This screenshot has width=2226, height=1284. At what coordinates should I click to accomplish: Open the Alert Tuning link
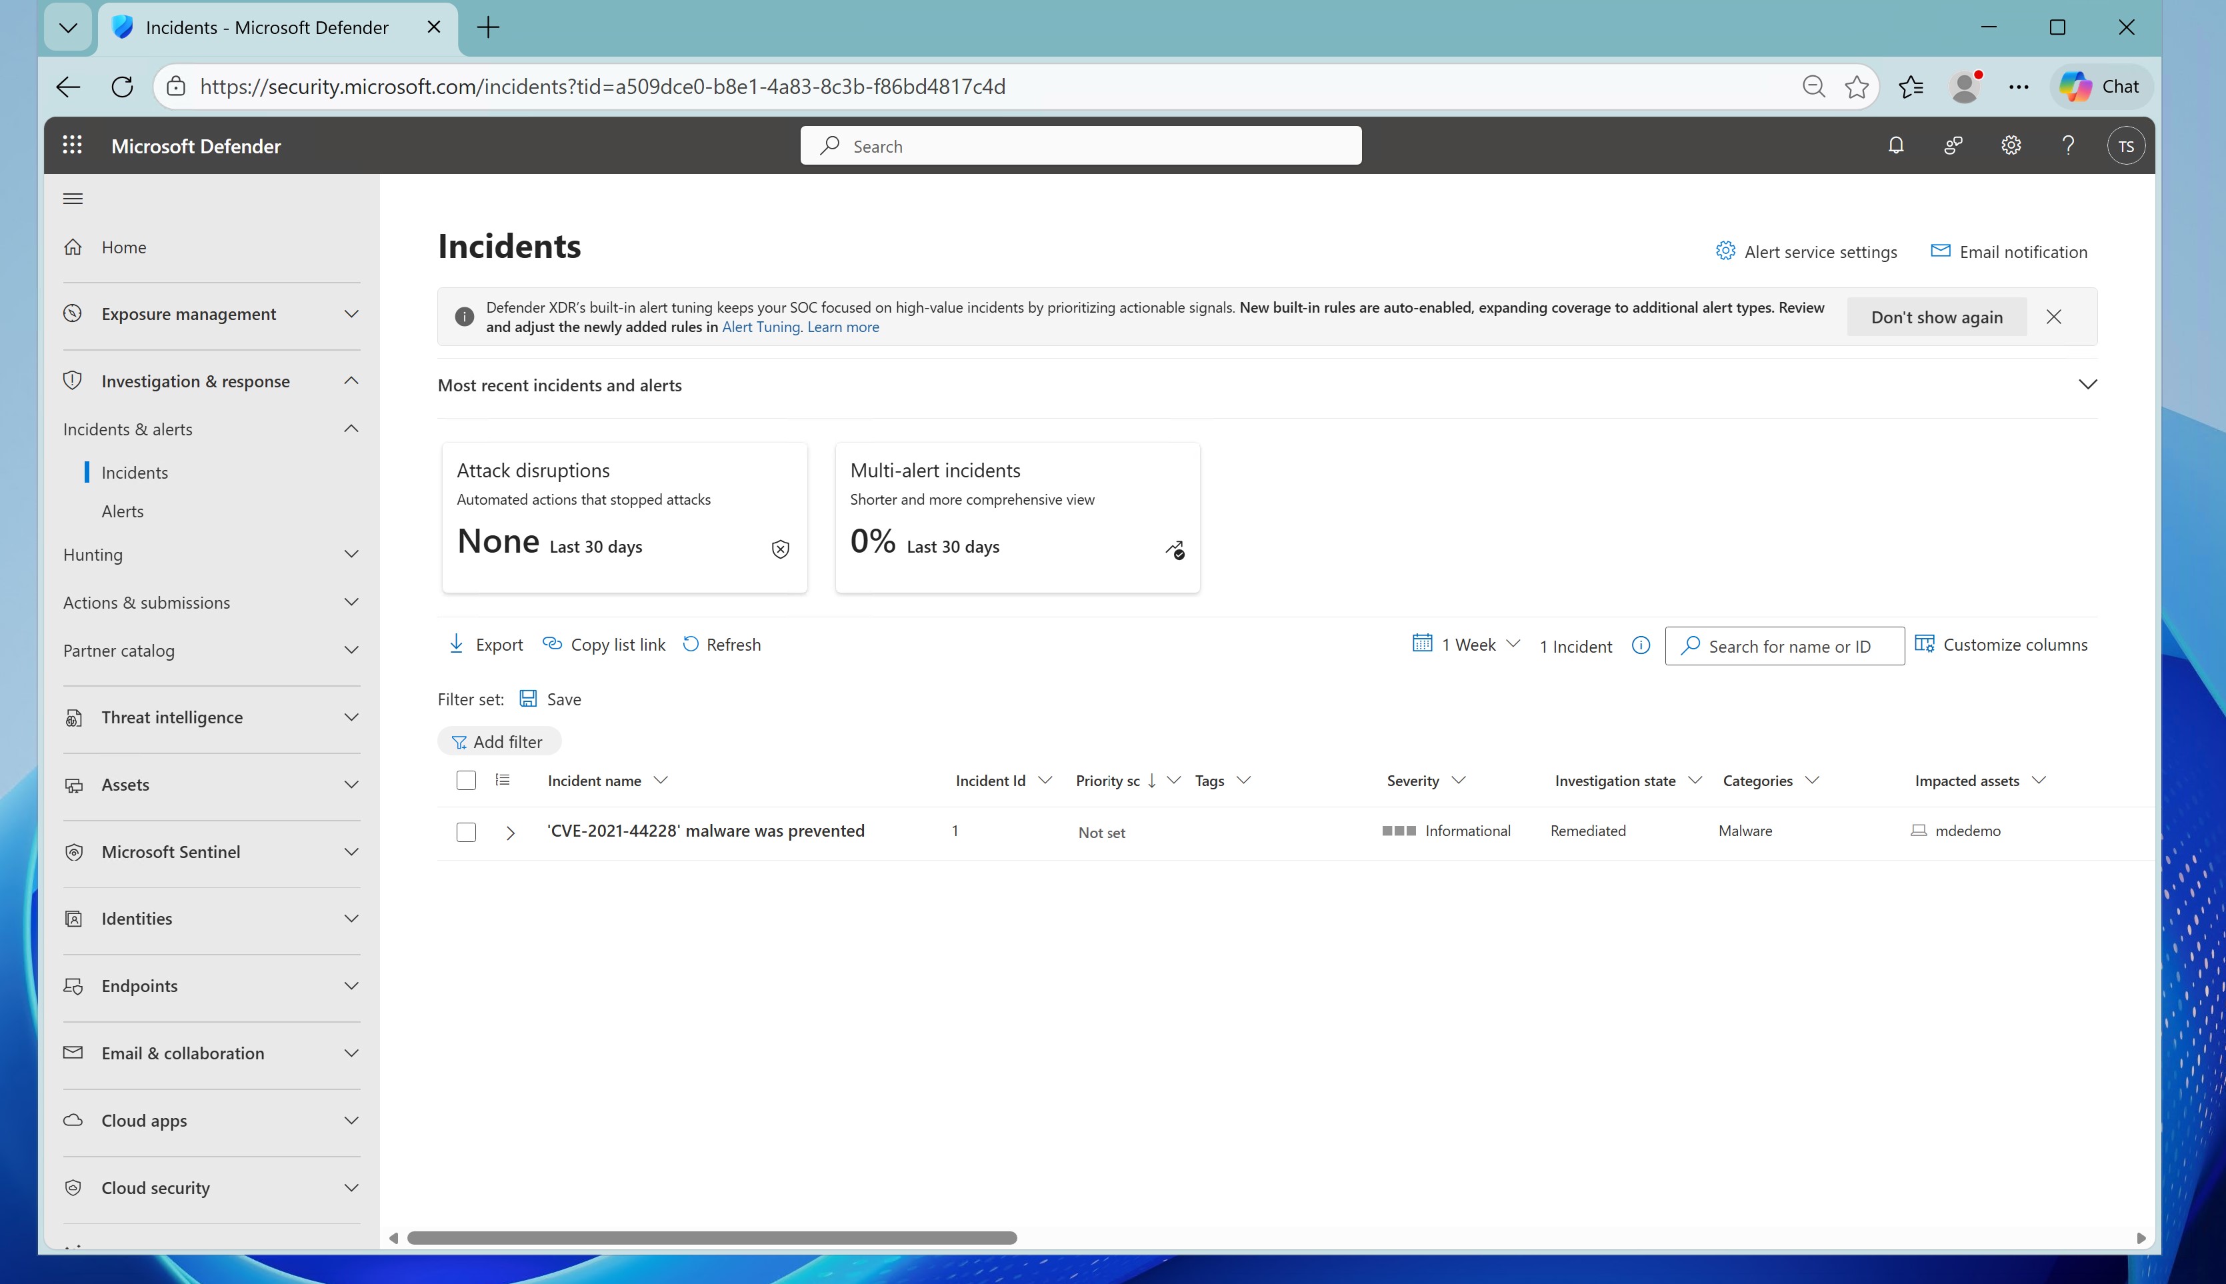(761, 327)
